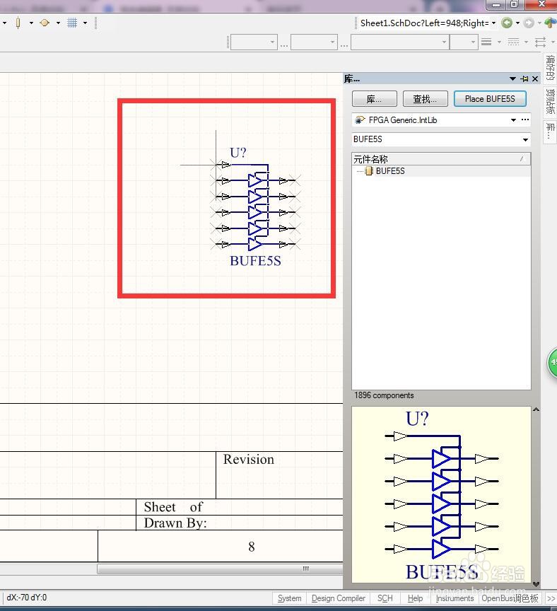
Task: Click the U? designator above the symbol
Action: click(238, 152)
